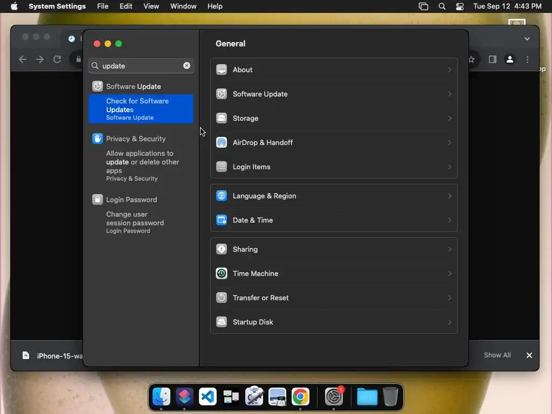Expand the About row chevron
This screenshot has height=414, width=552.
click(450, 70)
